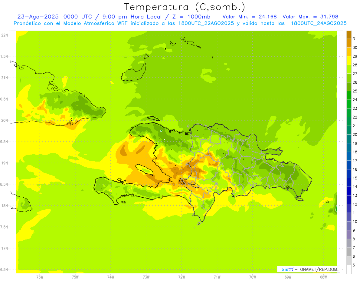Click legend value '10' on color bar
The image size is (363, 281).
click(355, 222)
